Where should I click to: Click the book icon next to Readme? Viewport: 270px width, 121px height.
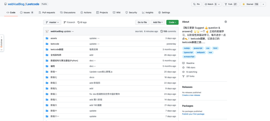point(183,63)
